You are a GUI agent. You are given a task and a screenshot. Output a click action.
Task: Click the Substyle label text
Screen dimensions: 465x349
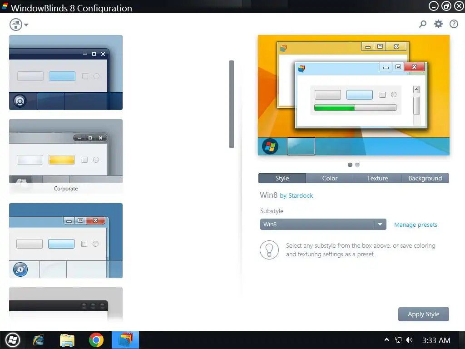pyautogui.click(x=272, y=211)
